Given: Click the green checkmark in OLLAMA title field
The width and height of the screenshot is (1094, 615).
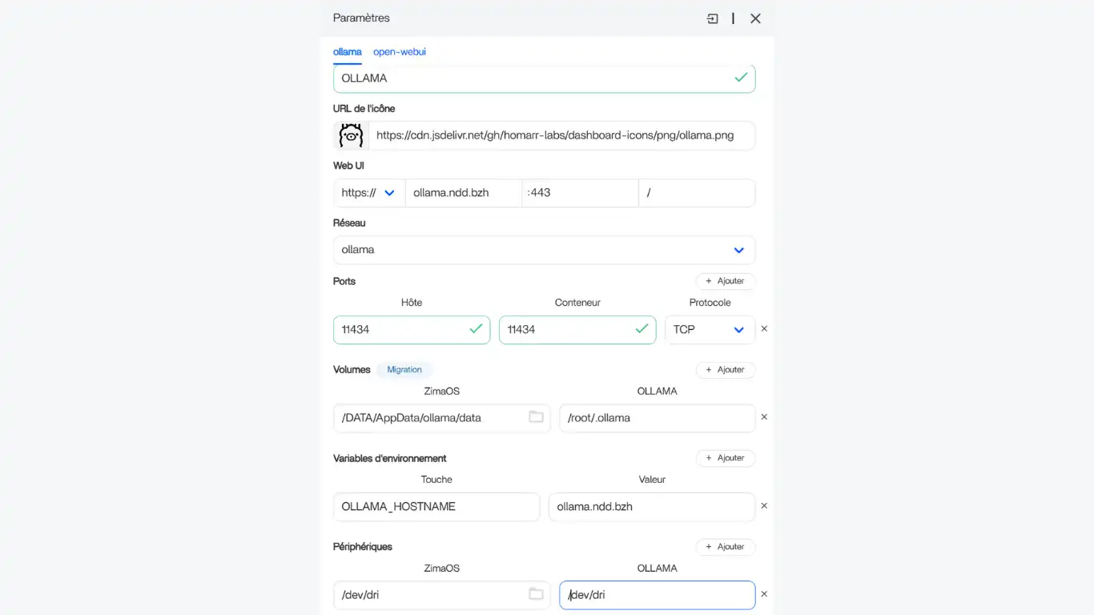Looking at the screenshot, I should 741,78.
